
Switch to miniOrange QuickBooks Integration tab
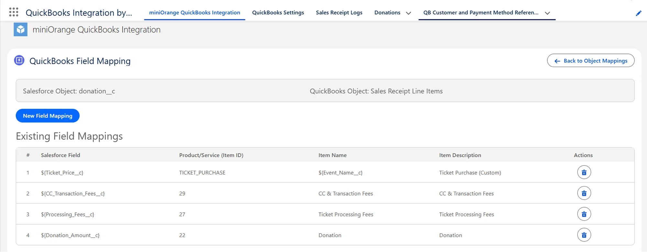[x=194, y=13]
